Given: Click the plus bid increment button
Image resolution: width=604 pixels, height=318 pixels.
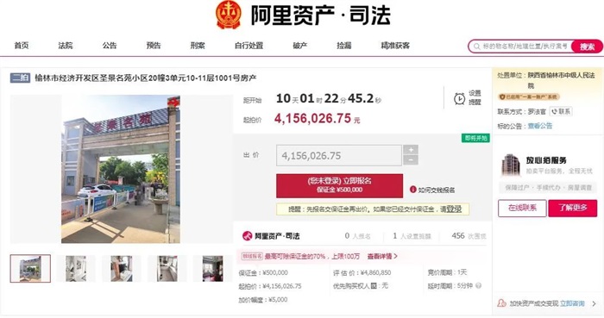Looking at the screenshot, I should click(411, 150).
